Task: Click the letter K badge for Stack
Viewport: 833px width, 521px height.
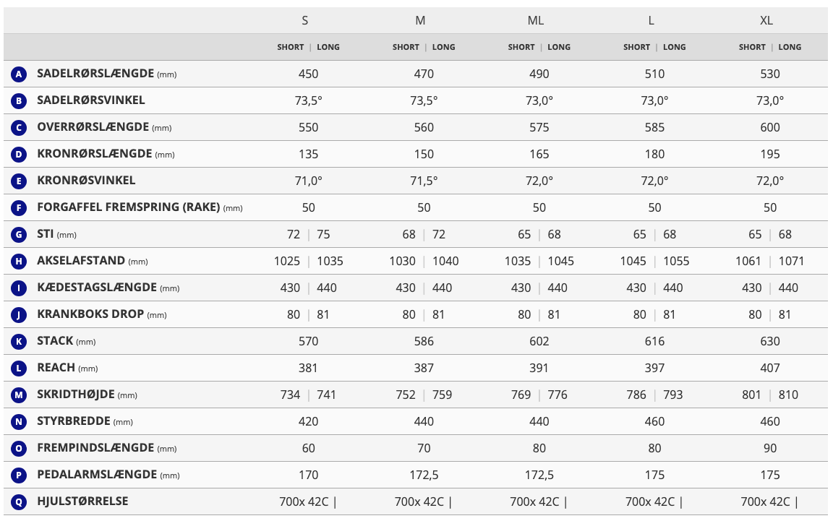Action: pos(19,342)
